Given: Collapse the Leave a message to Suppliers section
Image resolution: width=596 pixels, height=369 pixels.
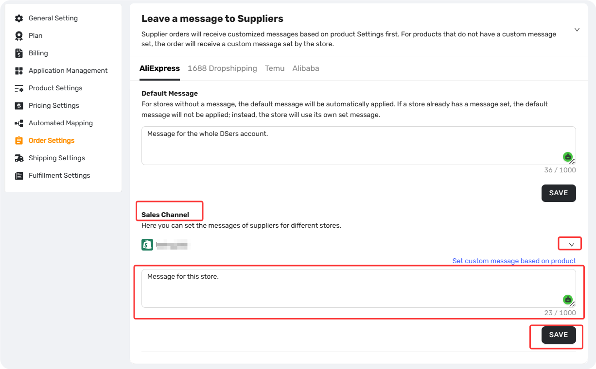Looking at the screenshot, I should click(577, 30).
